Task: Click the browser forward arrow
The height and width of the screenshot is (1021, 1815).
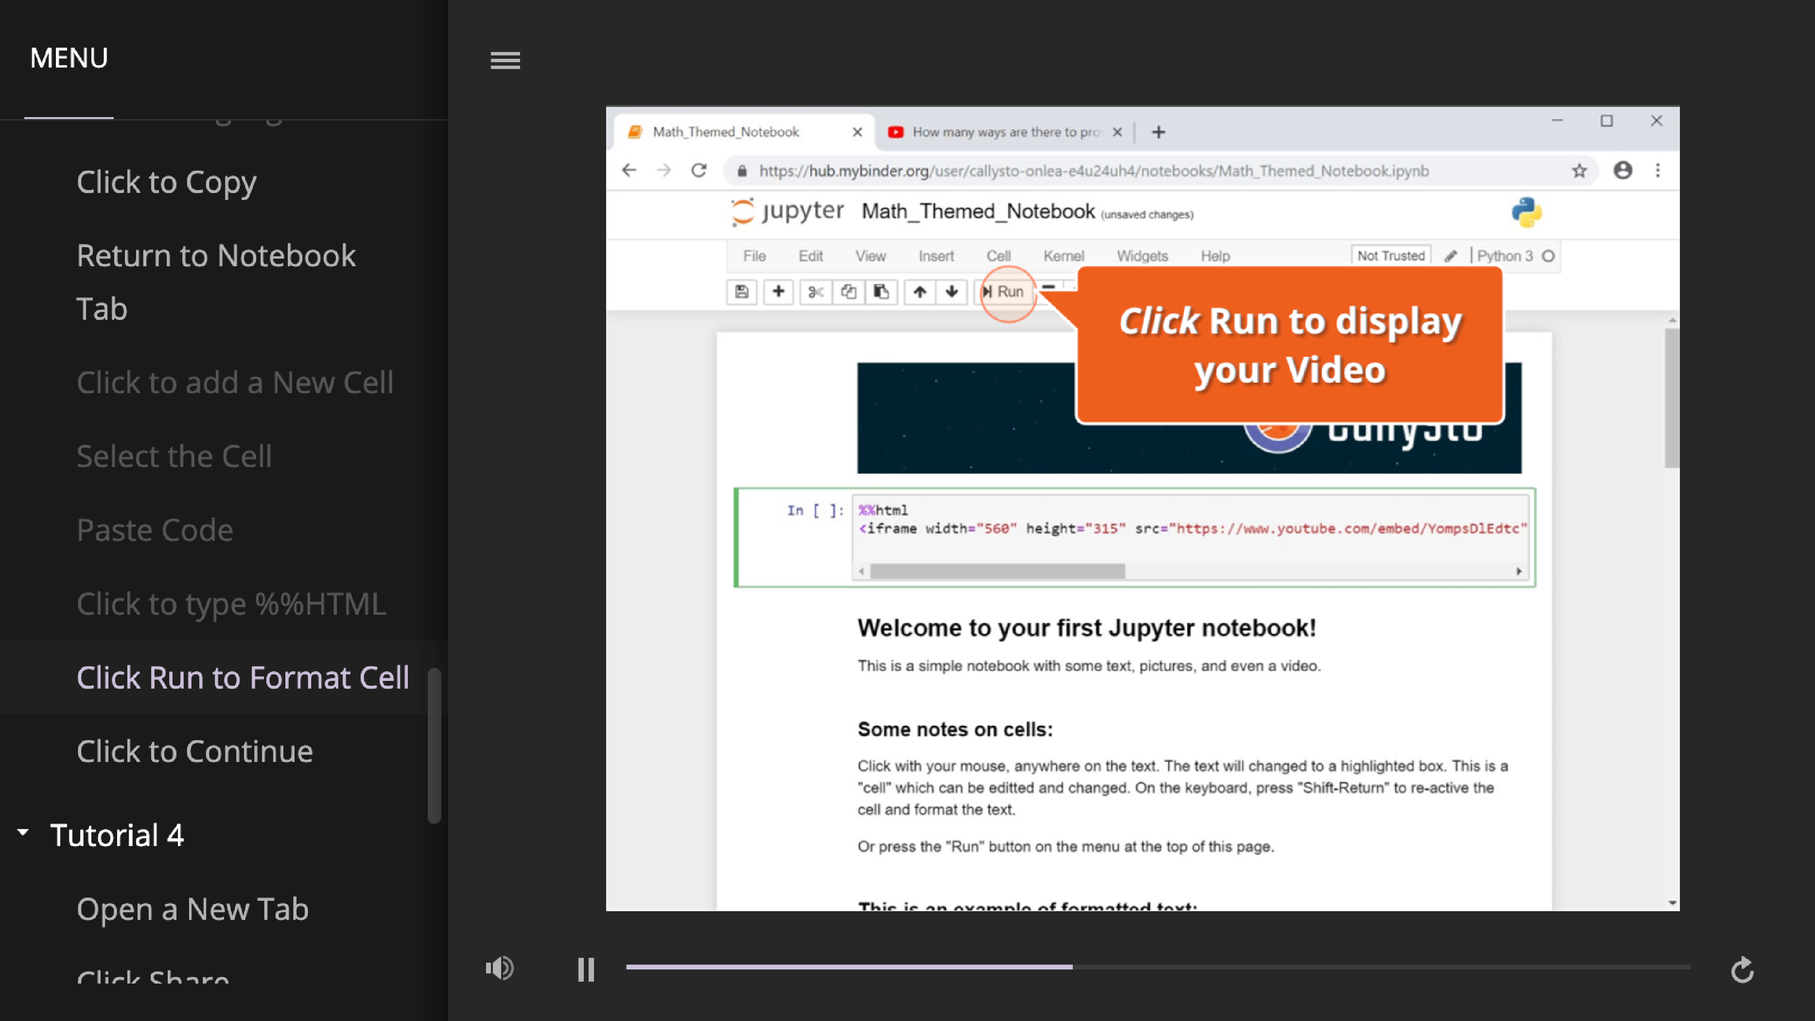Action: pos(663,171)
